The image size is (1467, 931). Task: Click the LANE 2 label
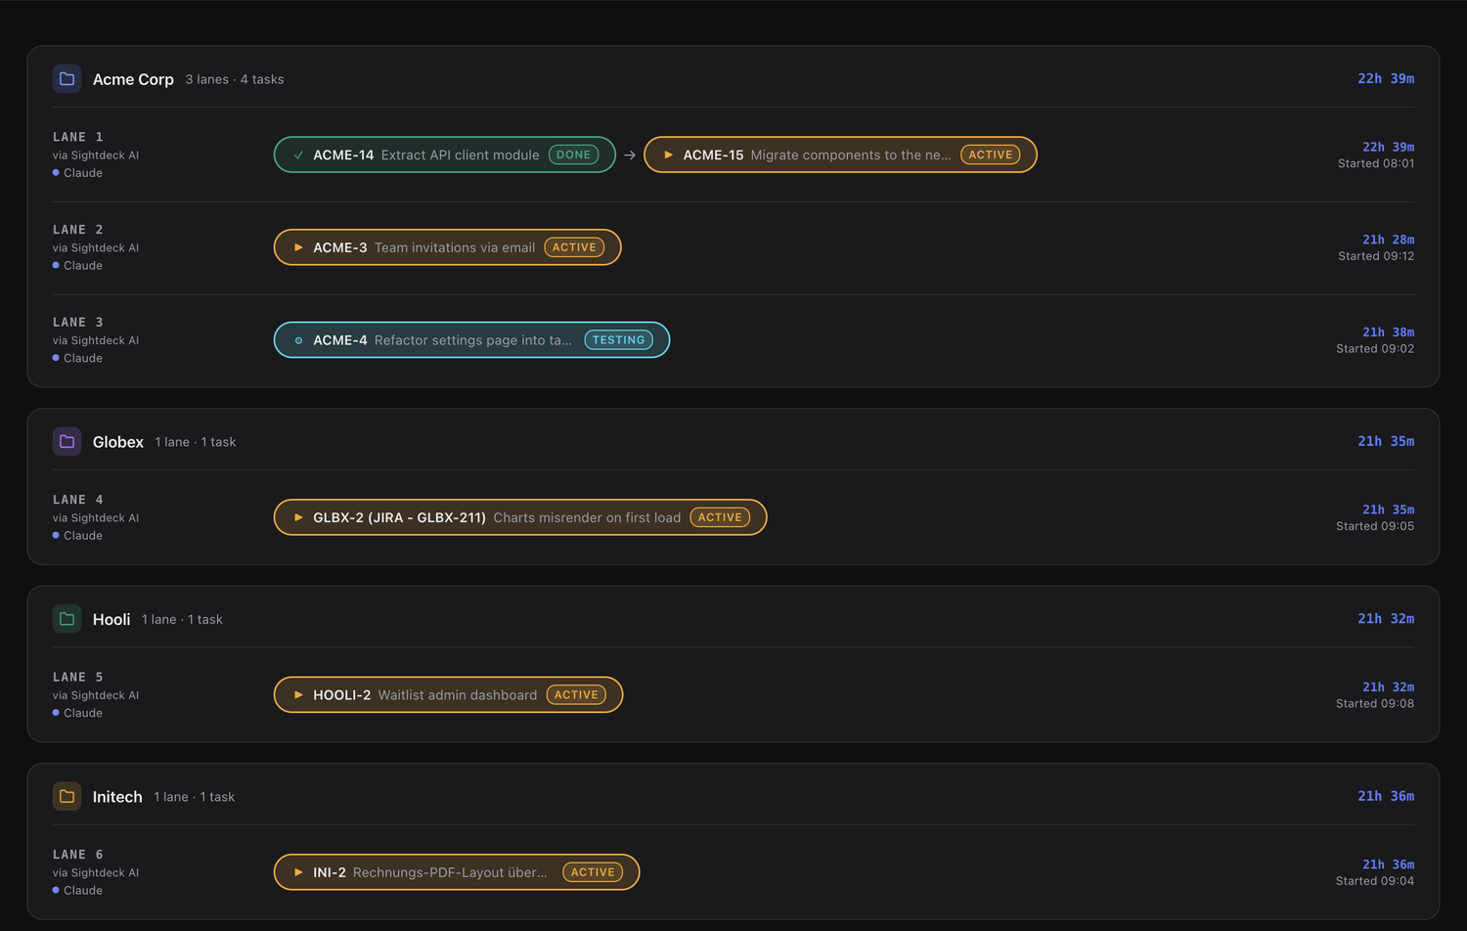coord(78,230)
